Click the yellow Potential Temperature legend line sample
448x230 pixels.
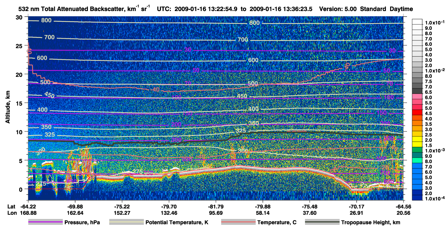click(126, 222)
